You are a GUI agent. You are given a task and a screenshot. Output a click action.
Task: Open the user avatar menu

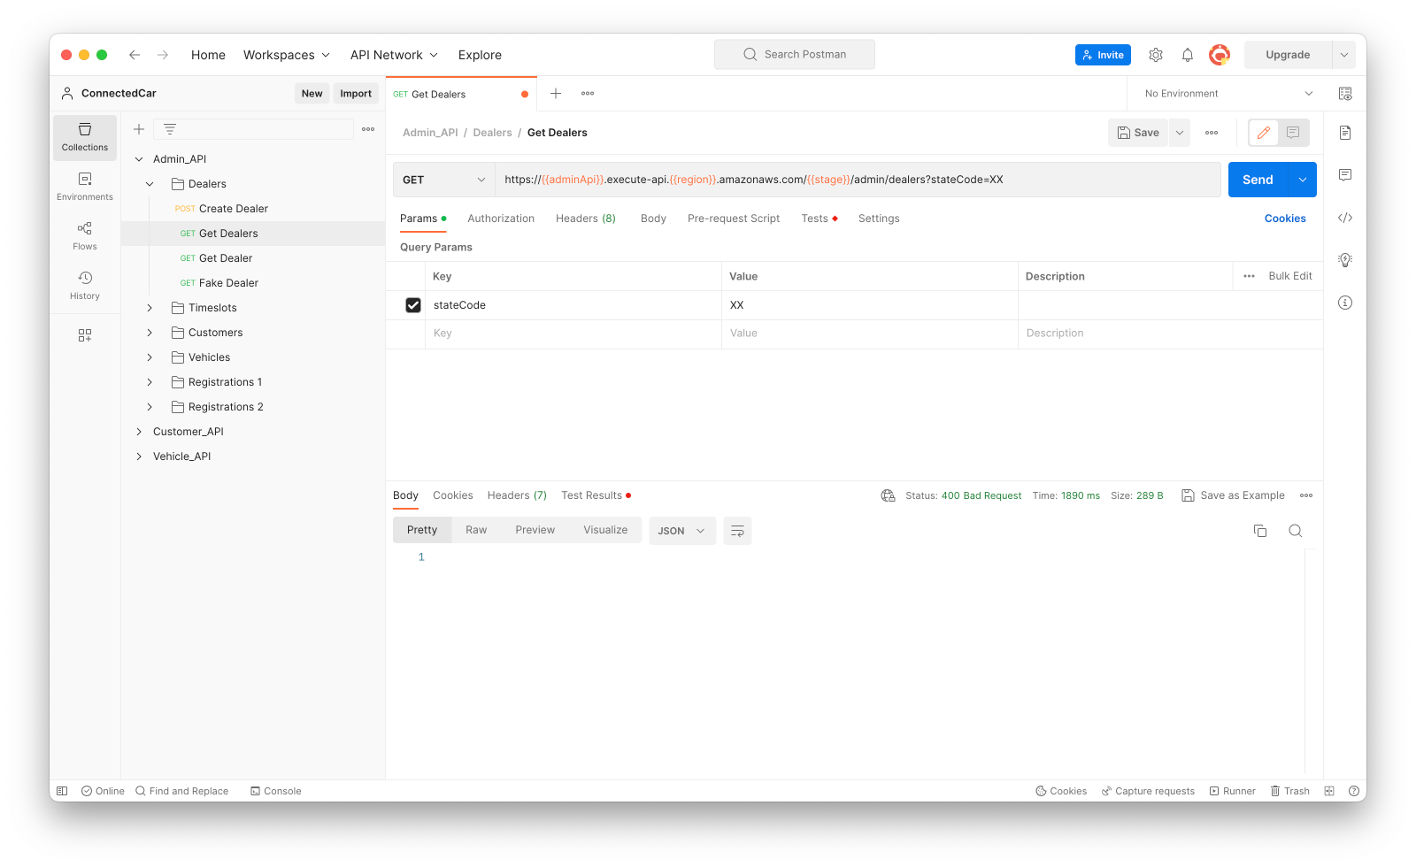click(1220, 55)
